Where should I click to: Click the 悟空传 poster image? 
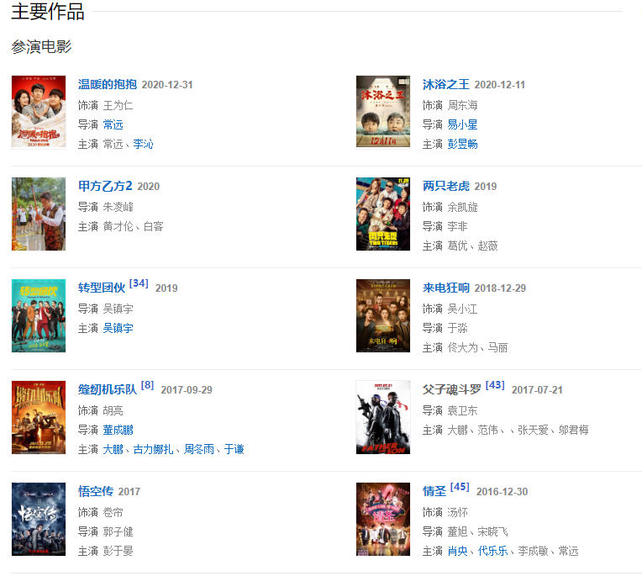pyautogui.click(x=39, y=519)
